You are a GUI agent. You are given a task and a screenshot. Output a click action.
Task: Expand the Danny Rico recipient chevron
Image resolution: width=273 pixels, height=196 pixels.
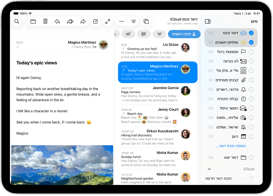pos(73,47)
